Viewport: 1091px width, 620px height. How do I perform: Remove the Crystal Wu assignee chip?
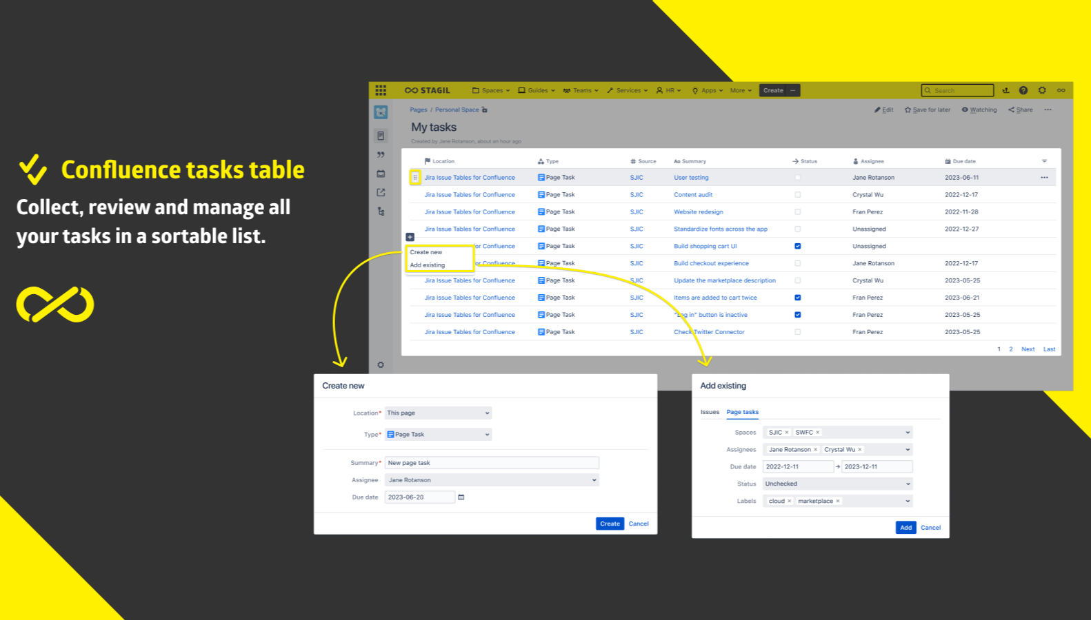[x=860, y=450]
